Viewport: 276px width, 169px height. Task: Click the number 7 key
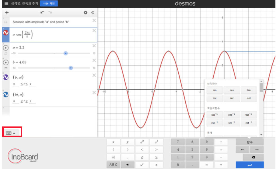[x=178, y=142]
